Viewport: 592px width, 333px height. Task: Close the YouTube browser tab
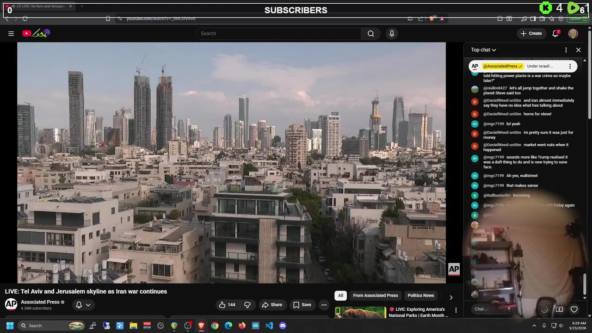pyautogui.click(x=71, y=6)
